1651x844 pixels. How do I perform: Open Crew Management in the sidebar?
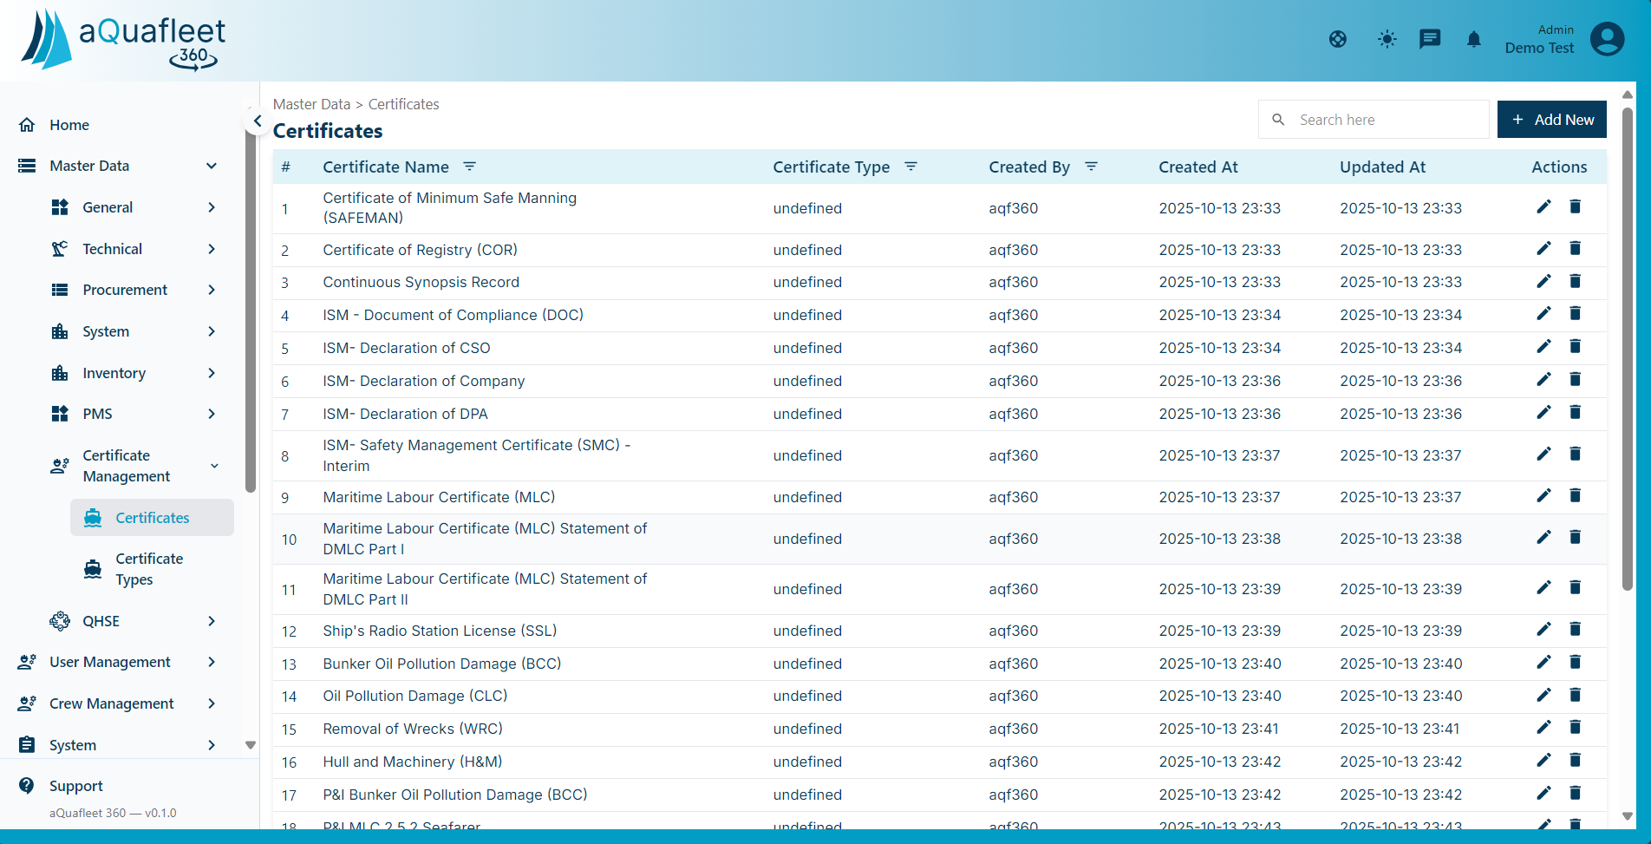(112, 703)
